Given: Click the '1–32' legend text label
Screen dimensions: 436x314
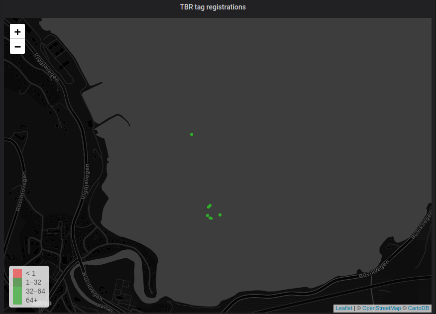Looking at the screenshot, I should [33, 282].
